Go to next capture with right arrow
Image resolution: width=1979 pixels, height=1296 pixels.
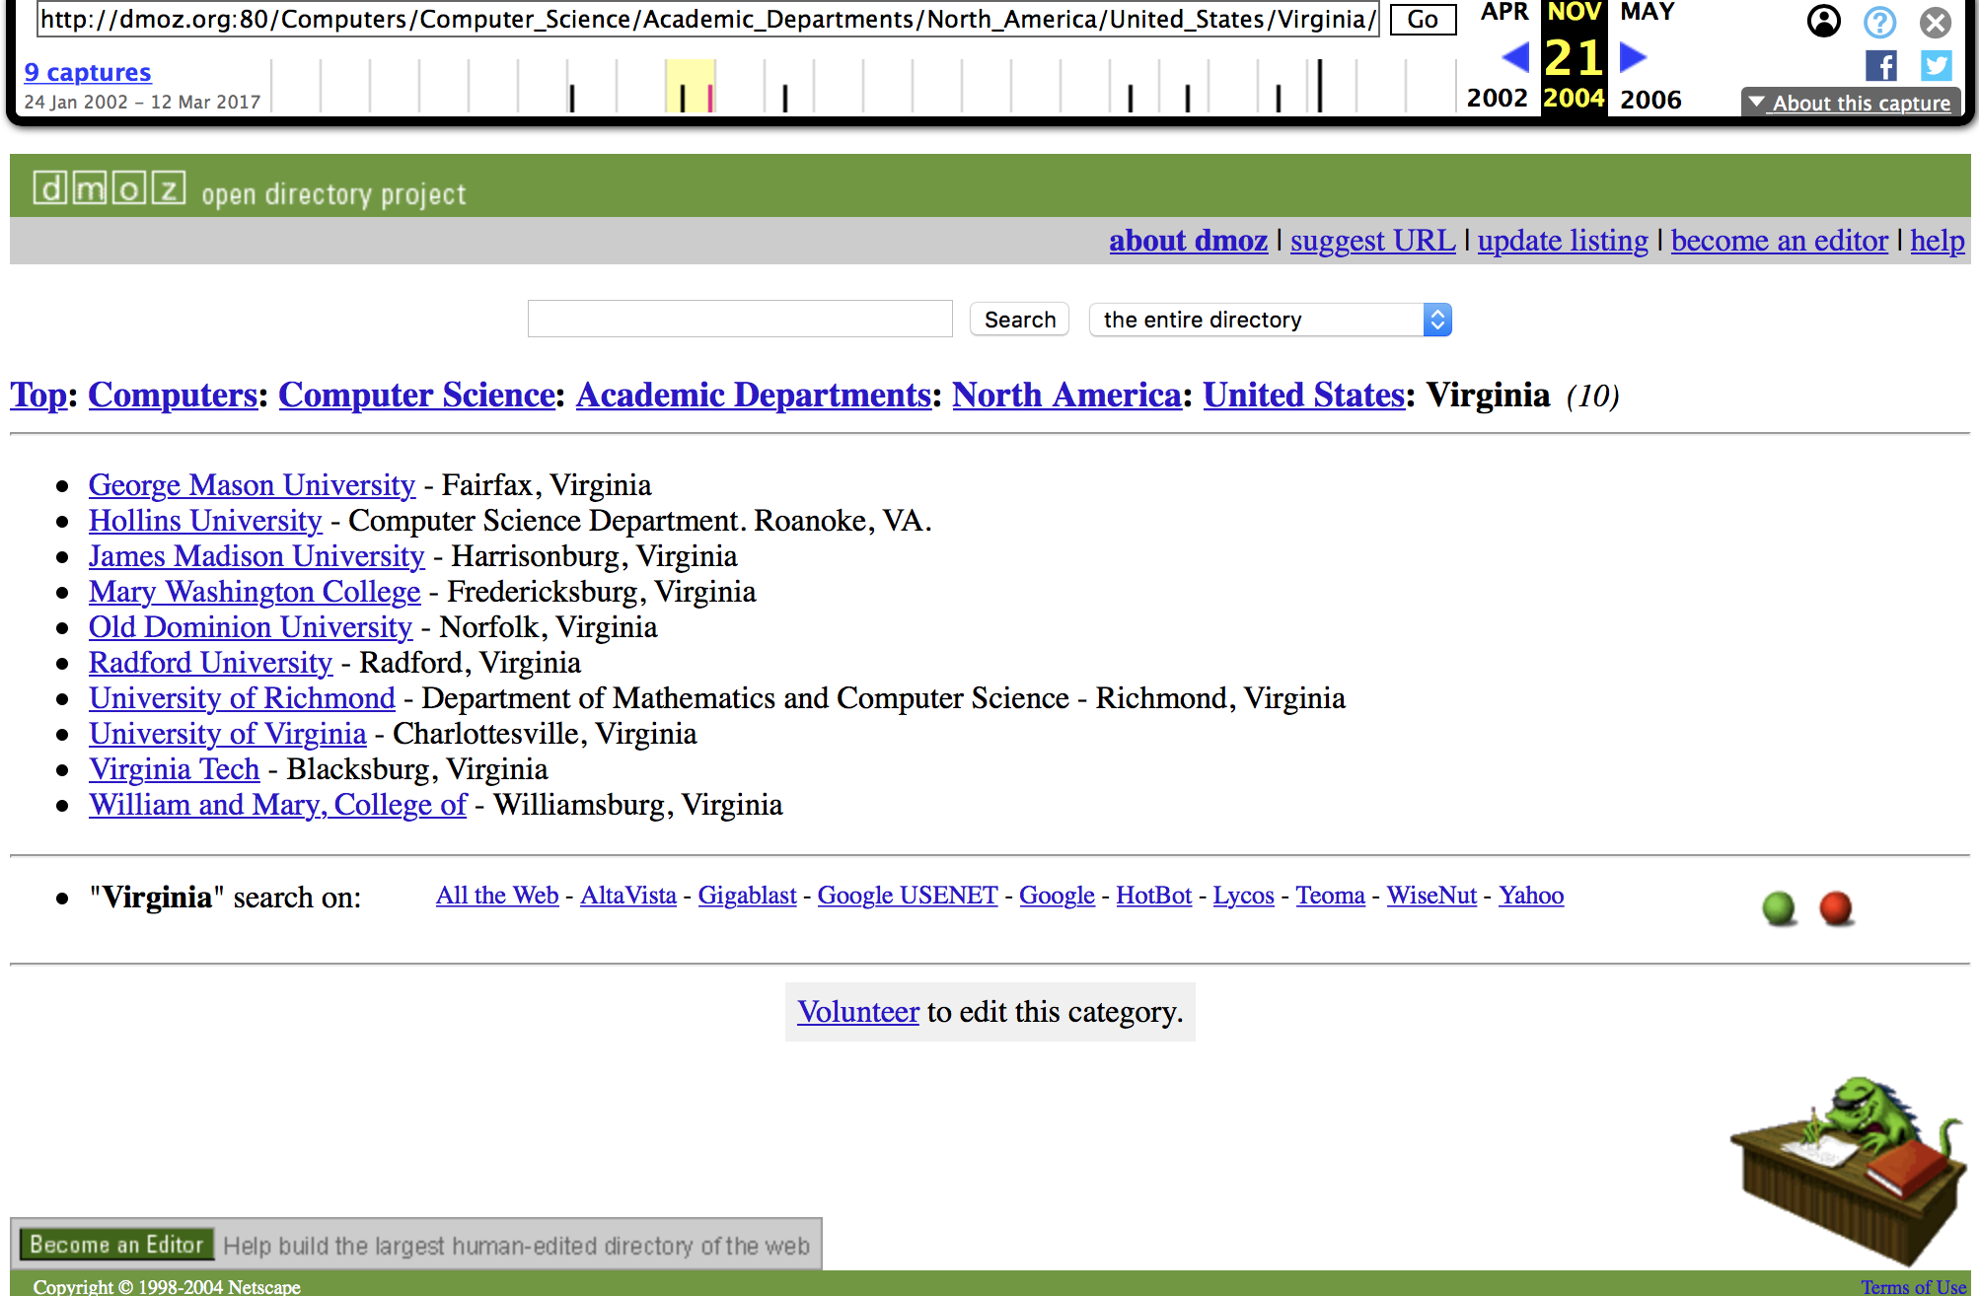click(x=1634, y=58)
